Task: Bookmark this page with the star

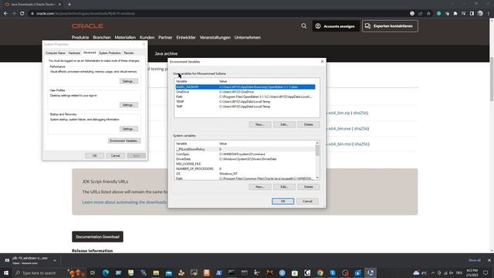Action: pyautogui.click(x=428, y=14)
